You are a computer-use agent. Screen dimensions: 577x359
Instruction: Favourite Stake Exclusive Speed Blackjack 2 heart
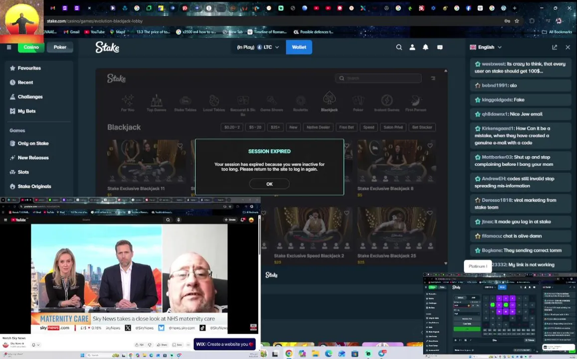[x=347, y=213]
